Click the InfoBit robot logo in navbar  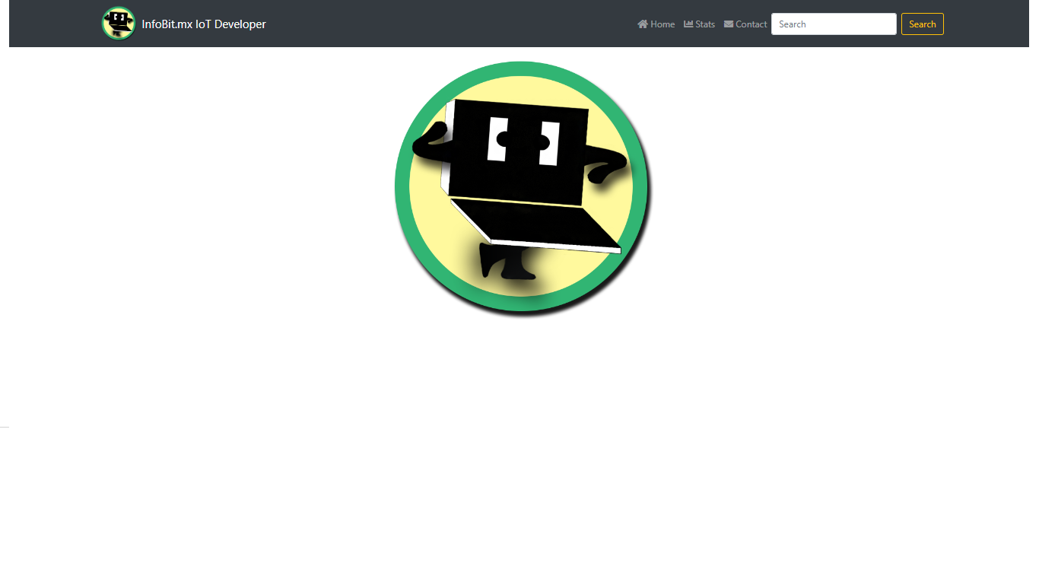(119, 24)
